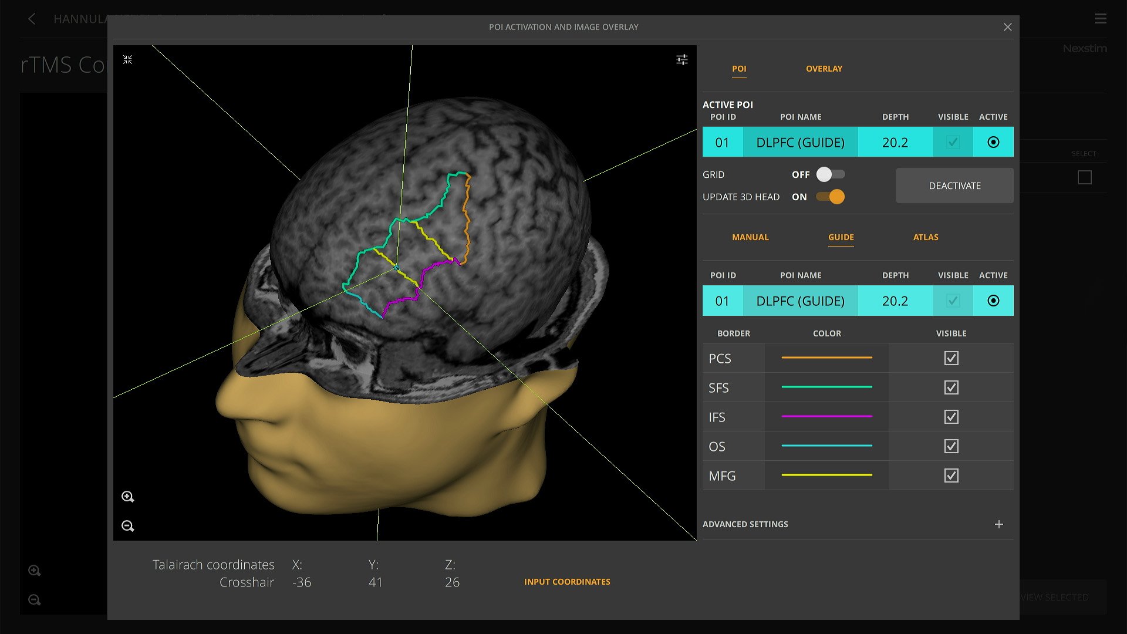Select the MANUAL tab

click(x=750, y=237)
